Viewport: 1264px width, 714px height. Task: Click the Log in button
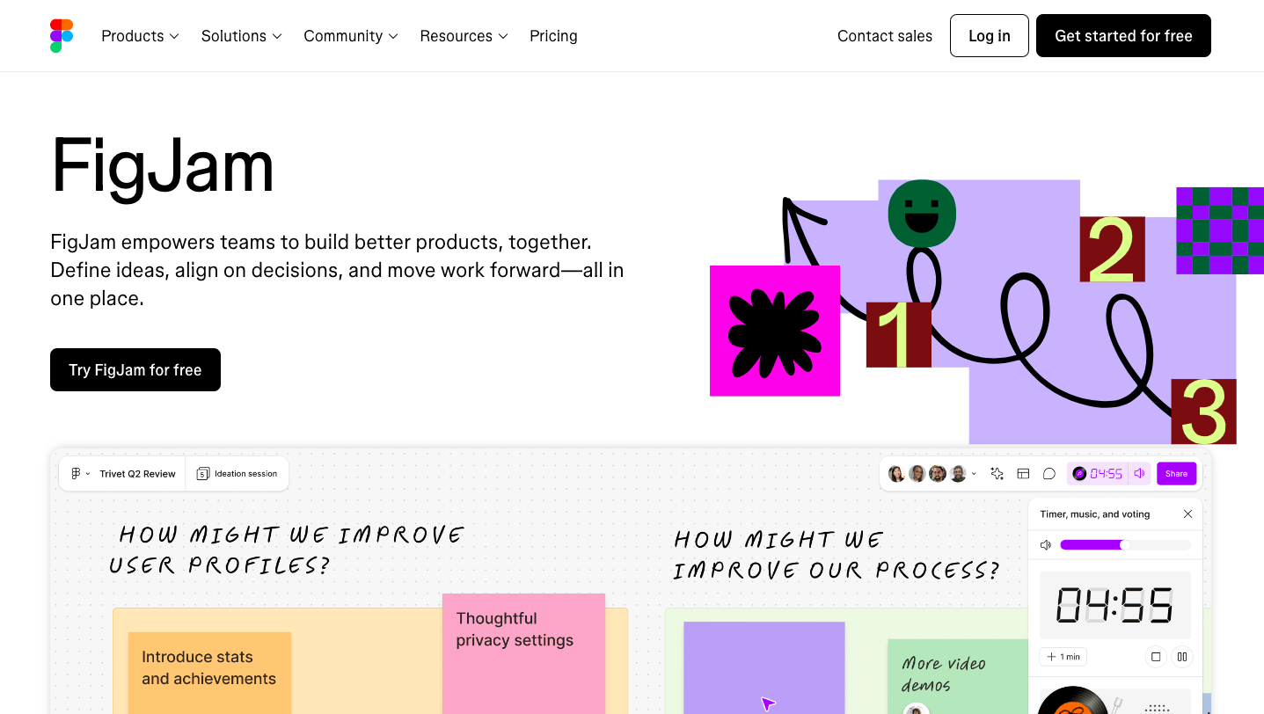tap(989, 36)
